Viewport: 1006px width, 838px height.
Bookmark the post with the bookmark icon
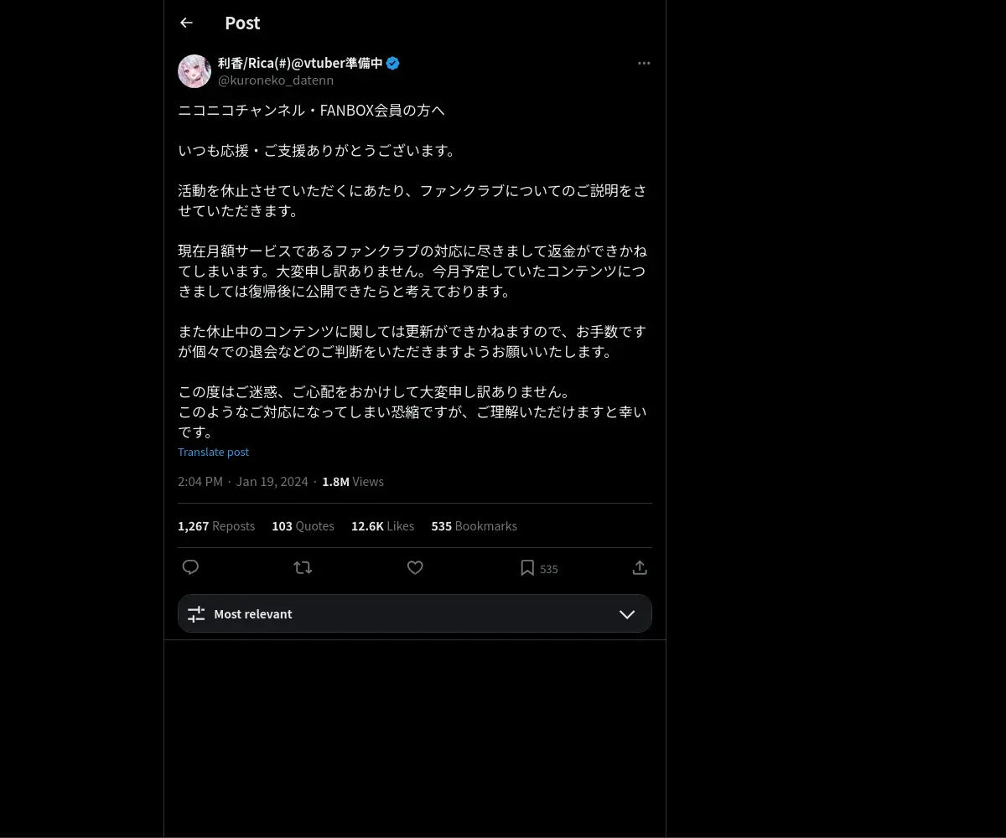point(527,568)
